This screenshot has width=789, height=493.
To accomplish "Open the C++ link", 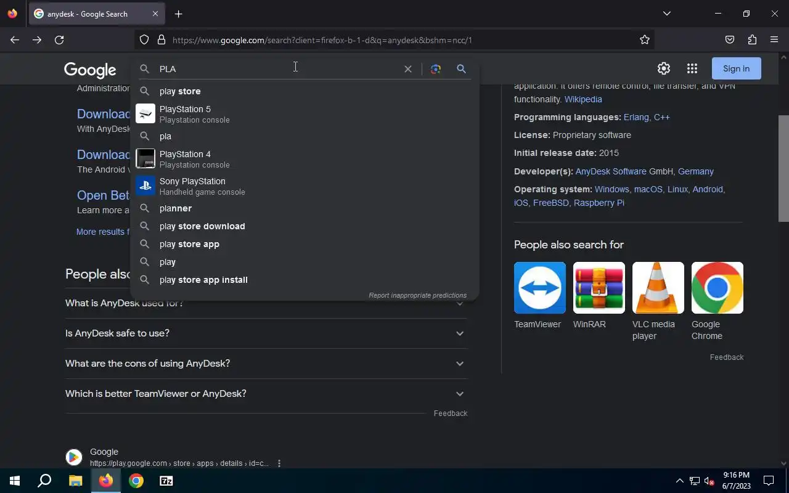I will [662, 117].
